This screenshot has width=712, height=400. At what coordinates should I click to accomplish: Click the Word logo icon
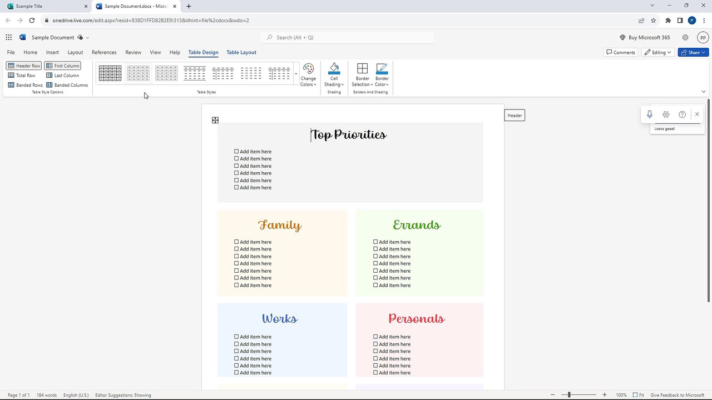(x=22, y=37)
